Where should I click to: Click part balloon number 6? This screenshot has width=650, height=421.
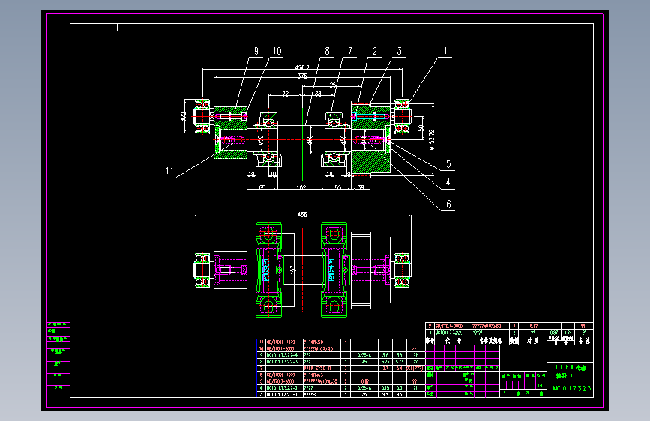pyautogui.click(x=448, y=205)
